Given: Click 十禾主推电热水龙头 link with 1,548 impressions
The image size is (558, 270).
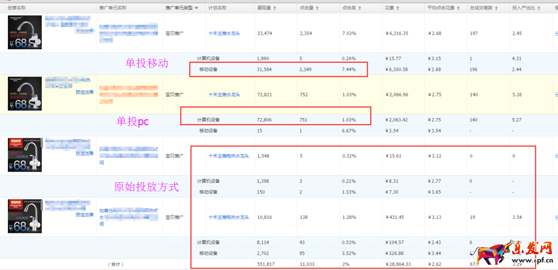Looking at the screenshot, I should (229, 156).
